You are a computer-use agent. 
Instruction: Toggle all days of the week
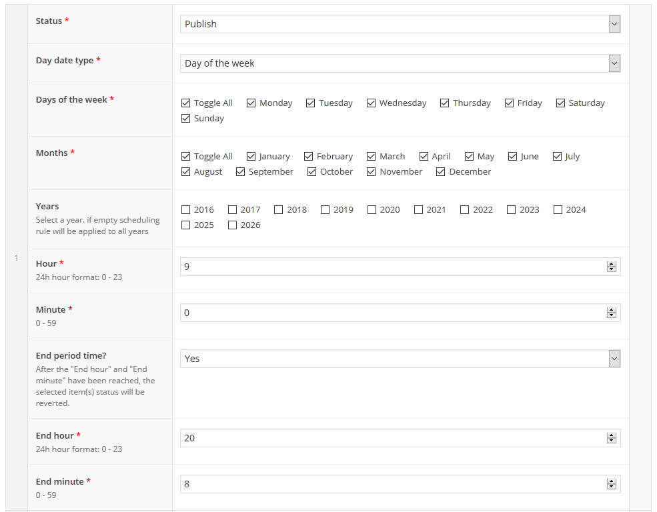click(186, 103)
